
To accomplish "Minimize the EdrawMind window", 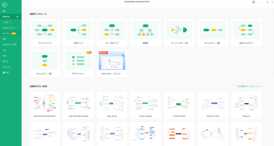I will 262,2.
